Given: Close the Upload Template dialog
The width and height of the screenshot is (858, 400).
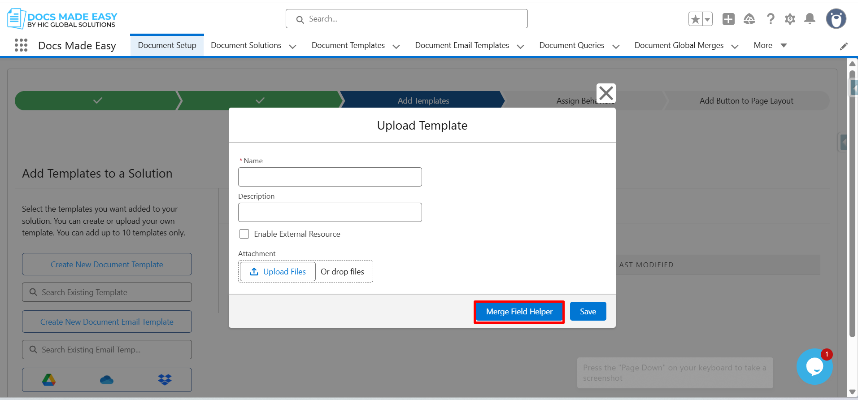Looking at the screenshot, I should tap(606, 93).
